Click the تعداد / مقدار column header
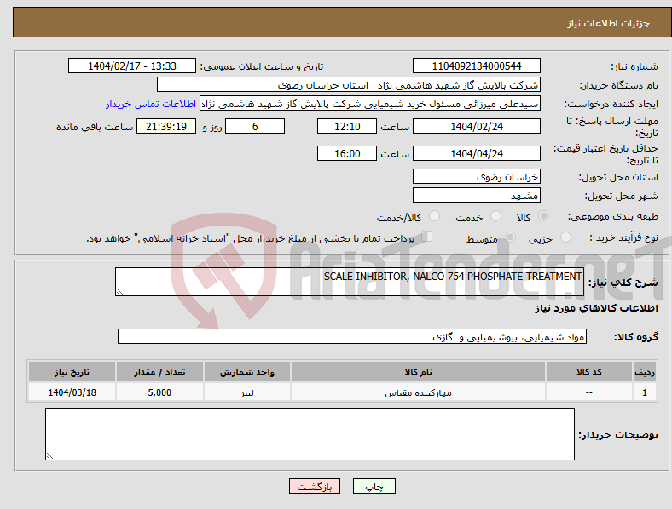The height and width of the screenshot is (509, 672). click(159, 372)
